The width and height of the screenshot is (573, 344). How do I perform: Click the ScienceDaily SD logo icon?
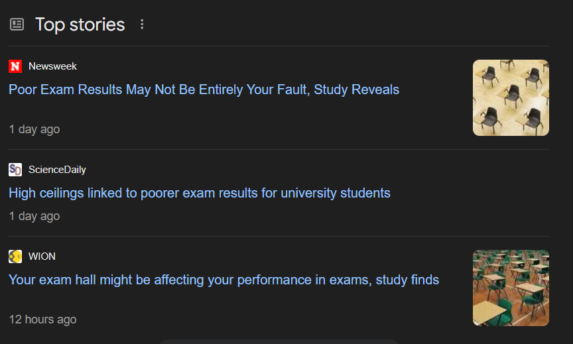[x=15, y=170]
